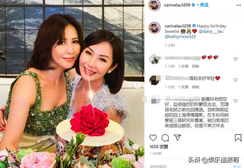This screenshot has width=244, height=168.
Task: Like the long 劉嘉玲老師 comment
Action: click(236, 101)
